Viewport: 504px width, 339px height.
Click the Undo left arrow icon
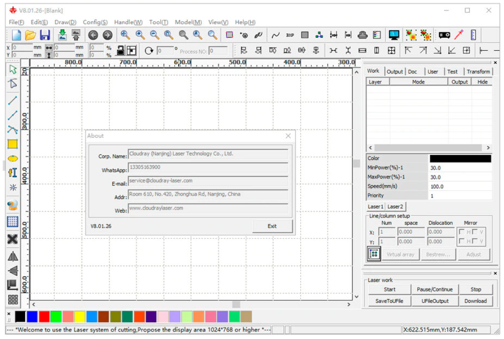click(93, 35)
